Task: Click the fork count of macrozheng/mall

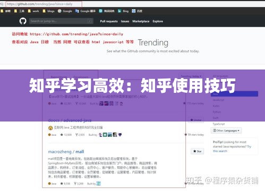Action: pyautogui.click(x=79, y=184)
